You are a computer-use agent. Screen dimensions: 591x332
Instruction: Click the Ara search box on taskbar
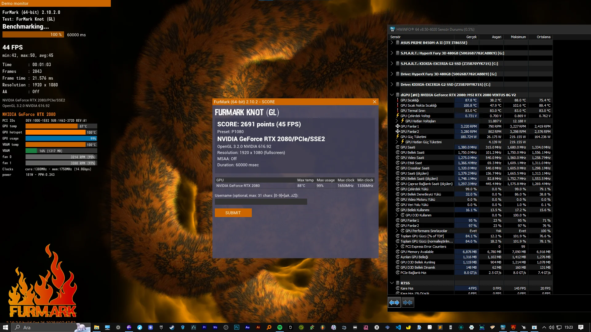pos(51,327)
